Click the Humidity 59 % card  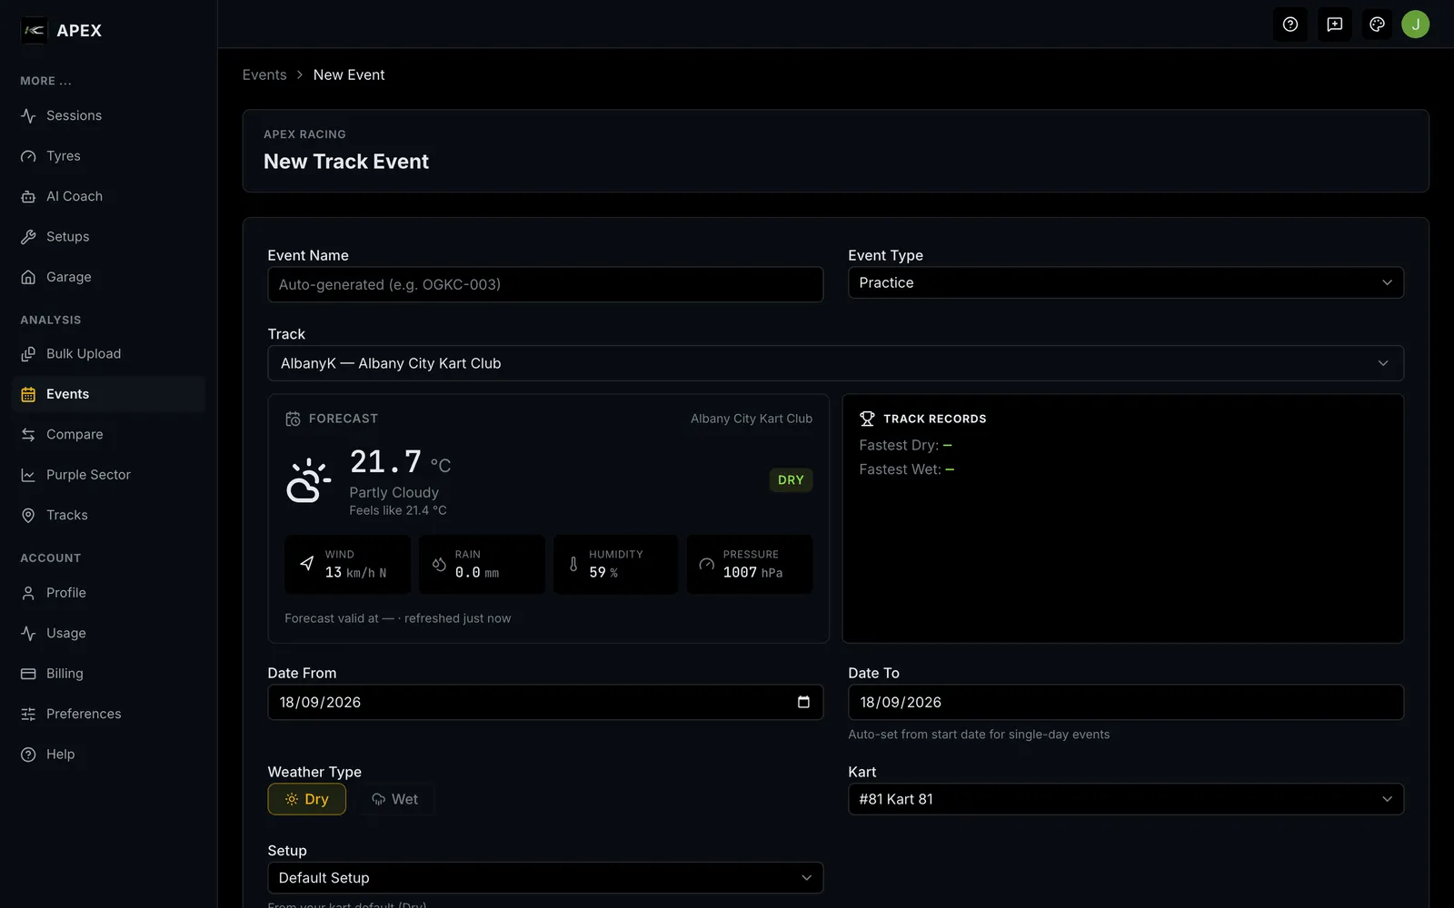tap(616, 565)
